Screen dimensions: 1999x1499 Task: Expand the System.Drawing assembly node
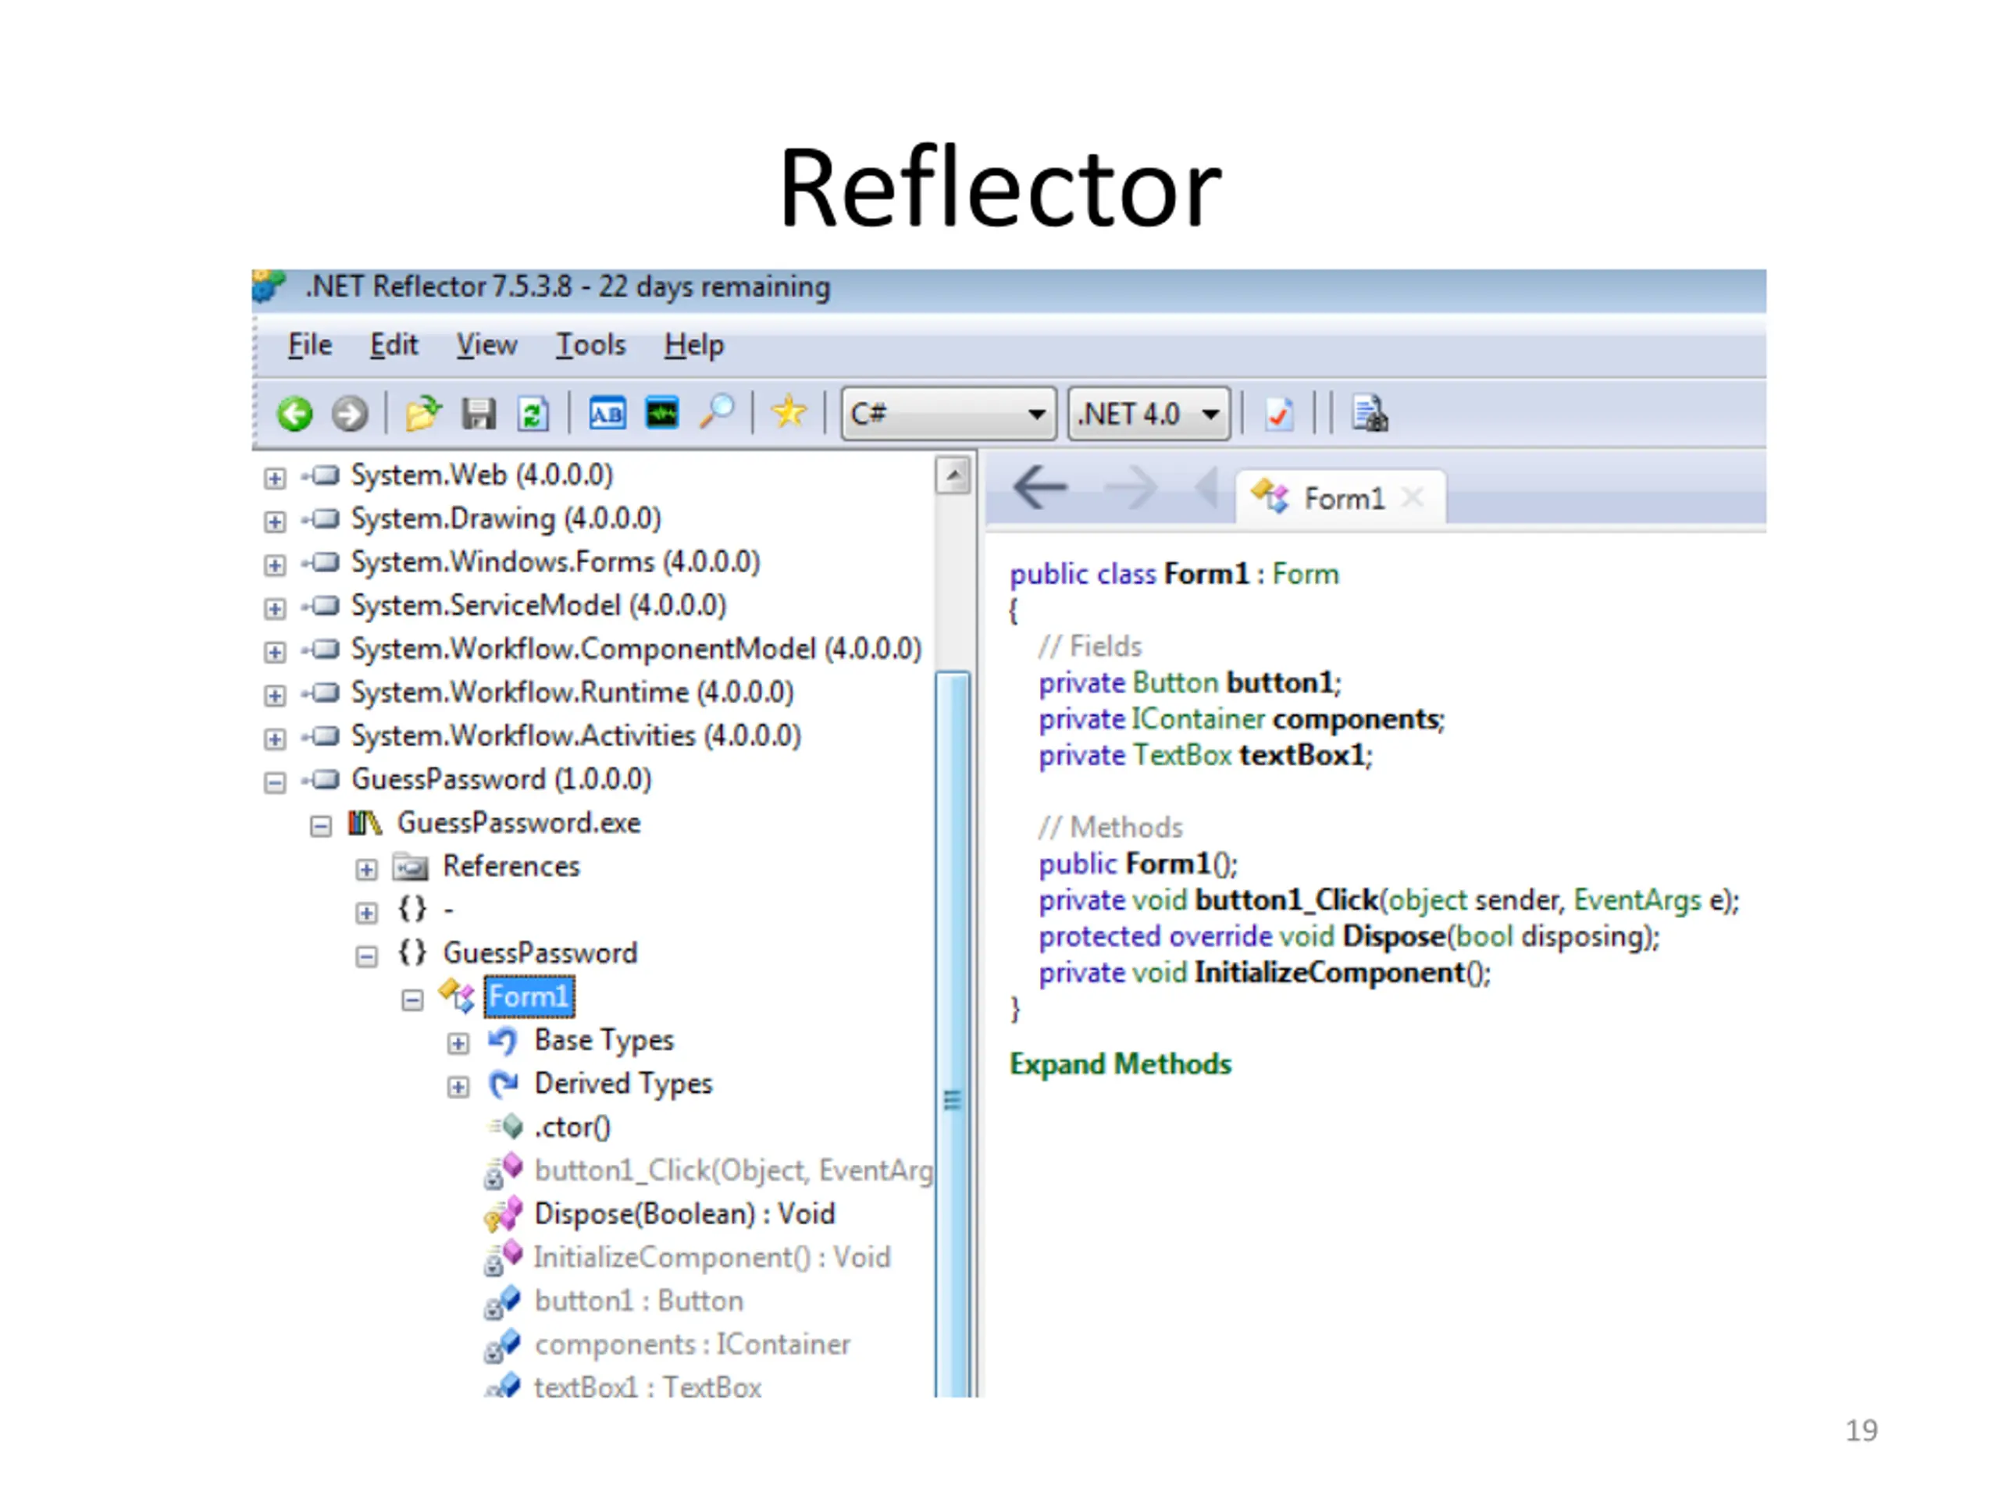coord(275,522)
